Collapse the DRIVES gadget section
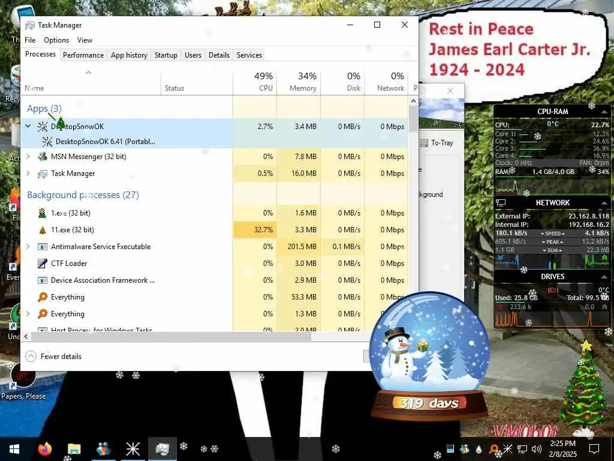 click(604, 277)
